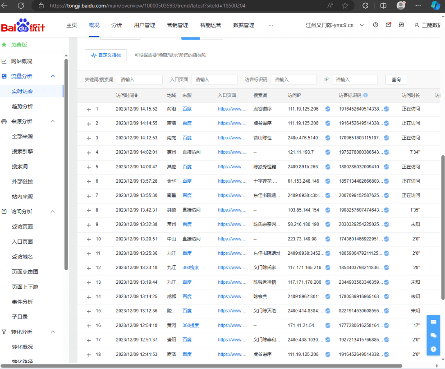Click the floating blue mail icon
The width and height of the screenshot is (445, 369).
click(433, 322)
